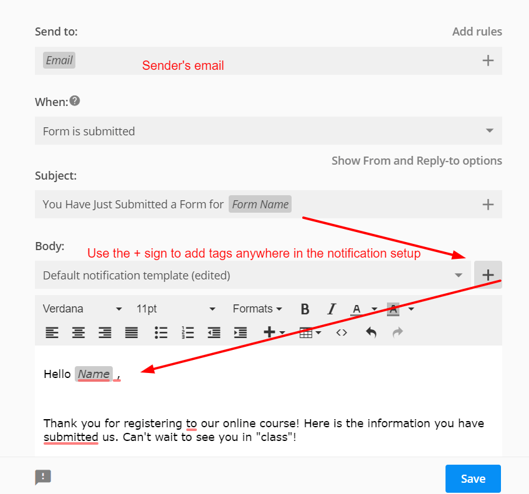Screen dimensions: 529x494
Task: Save the notification settings
Action: [473, 478]
